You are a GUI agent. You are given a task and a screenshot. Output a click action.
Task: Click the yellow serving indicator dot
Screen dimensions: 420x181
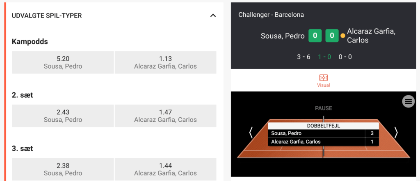pos(342,36)
